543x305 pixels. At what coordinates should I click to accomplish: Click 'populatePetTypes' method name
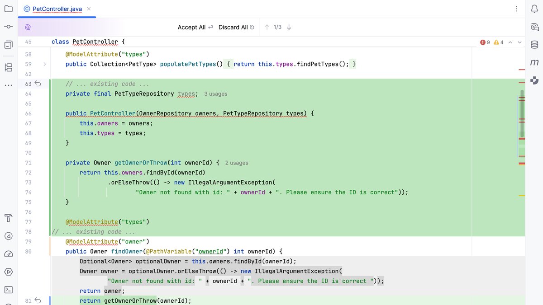pyautogui.click(x=188, y=64)
